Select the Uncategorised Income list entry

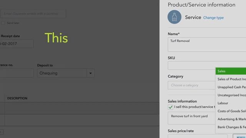point(231,95)
